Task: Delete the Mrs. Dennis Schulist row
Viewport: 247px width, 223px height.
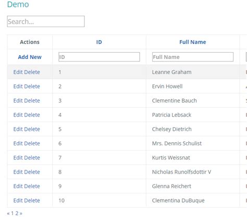Action: [32, 143]
